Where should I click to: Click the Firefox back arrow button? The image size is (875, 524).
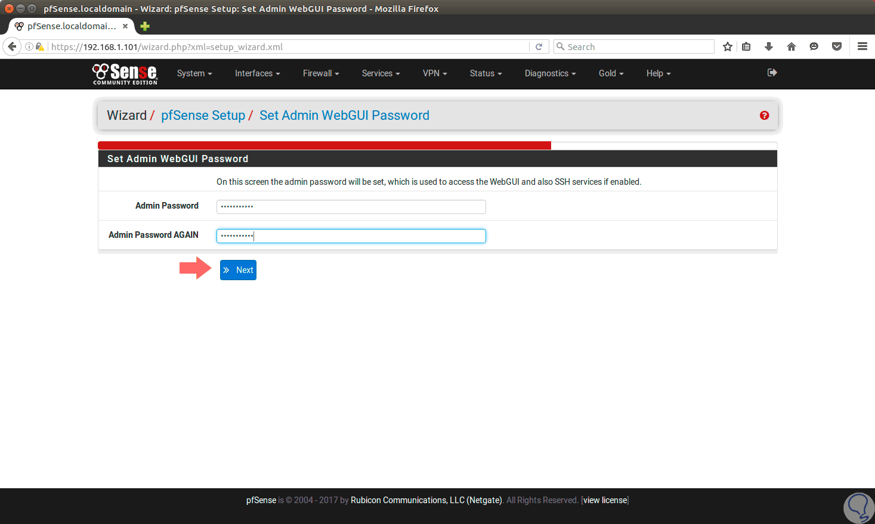pyautogui.click(x=12, y=46)
